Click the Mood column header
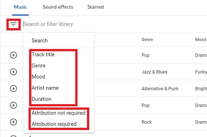207x137 pixels. coord(200,39)
